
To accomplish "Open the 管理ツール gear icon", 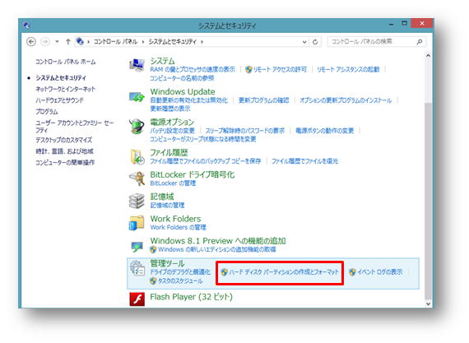I will click(x=137, y=268).
